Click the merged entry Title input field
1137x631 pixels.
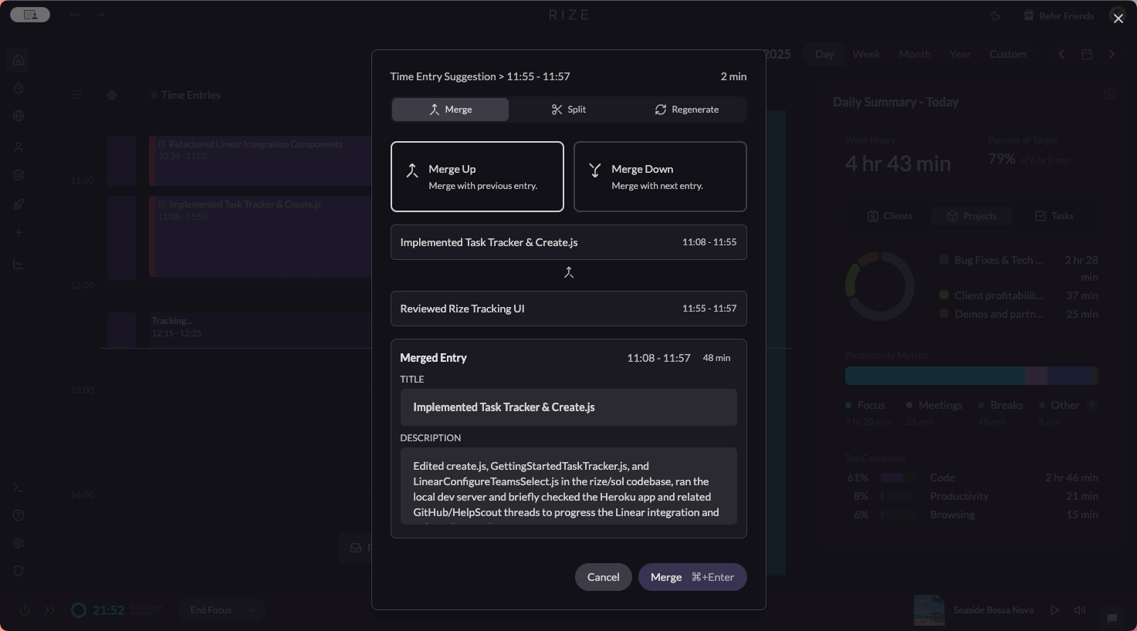(x=568, y=407)
